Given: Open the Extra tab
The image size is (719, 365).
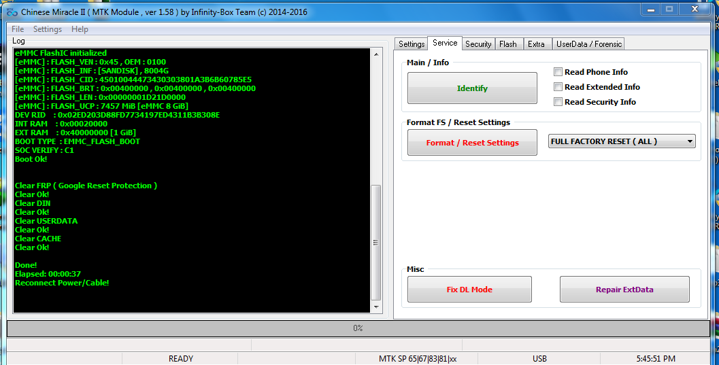Looking at the screenshot, I should click(536, 44).
